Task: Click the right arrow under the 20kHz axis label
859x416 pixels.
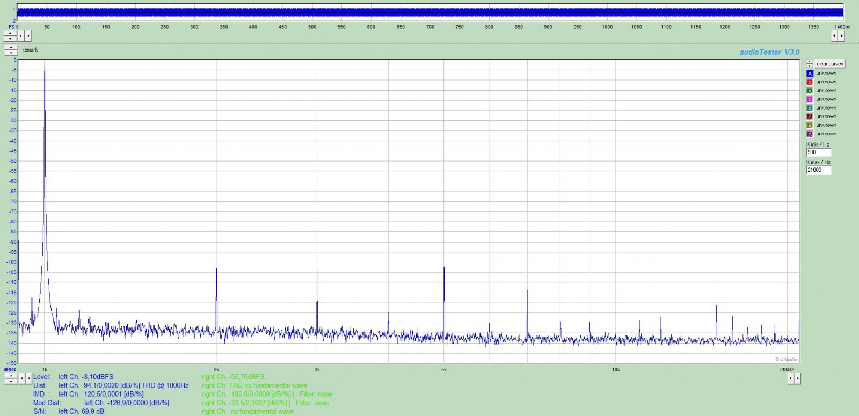Action: pyautogui.click(x=798, y=378)
